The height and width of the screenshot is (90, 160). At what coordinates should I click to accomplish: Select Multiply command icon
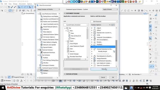point(94,44)
